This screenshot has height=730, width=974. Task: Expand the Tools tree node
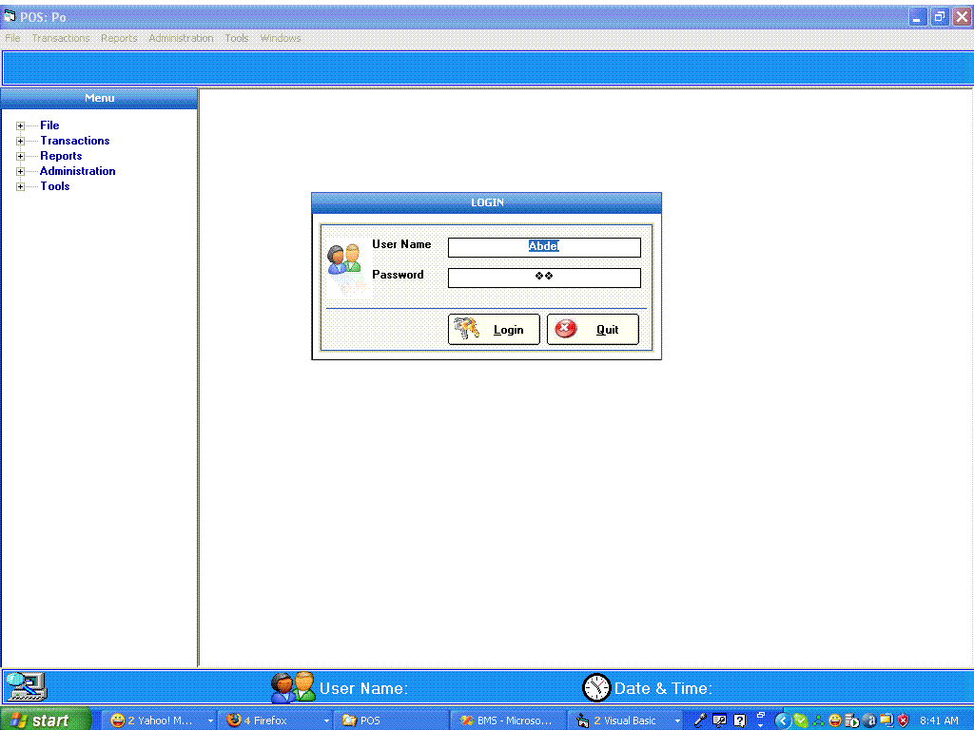point(21,186)
